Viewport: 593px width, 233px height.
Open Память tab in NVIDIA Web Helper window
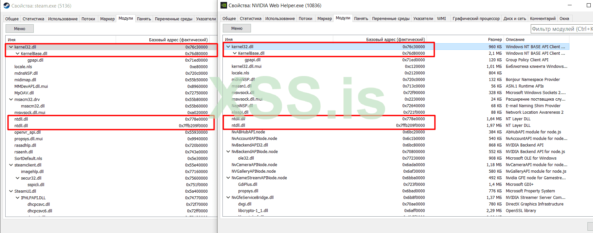pos(361,18)
